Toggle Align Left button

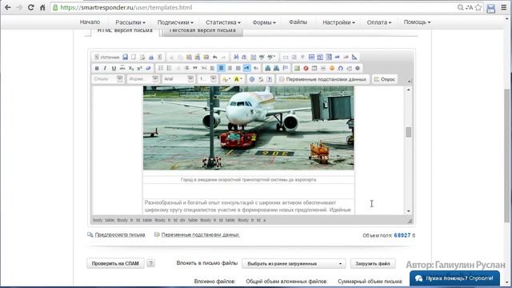click(x=212, y=68)
